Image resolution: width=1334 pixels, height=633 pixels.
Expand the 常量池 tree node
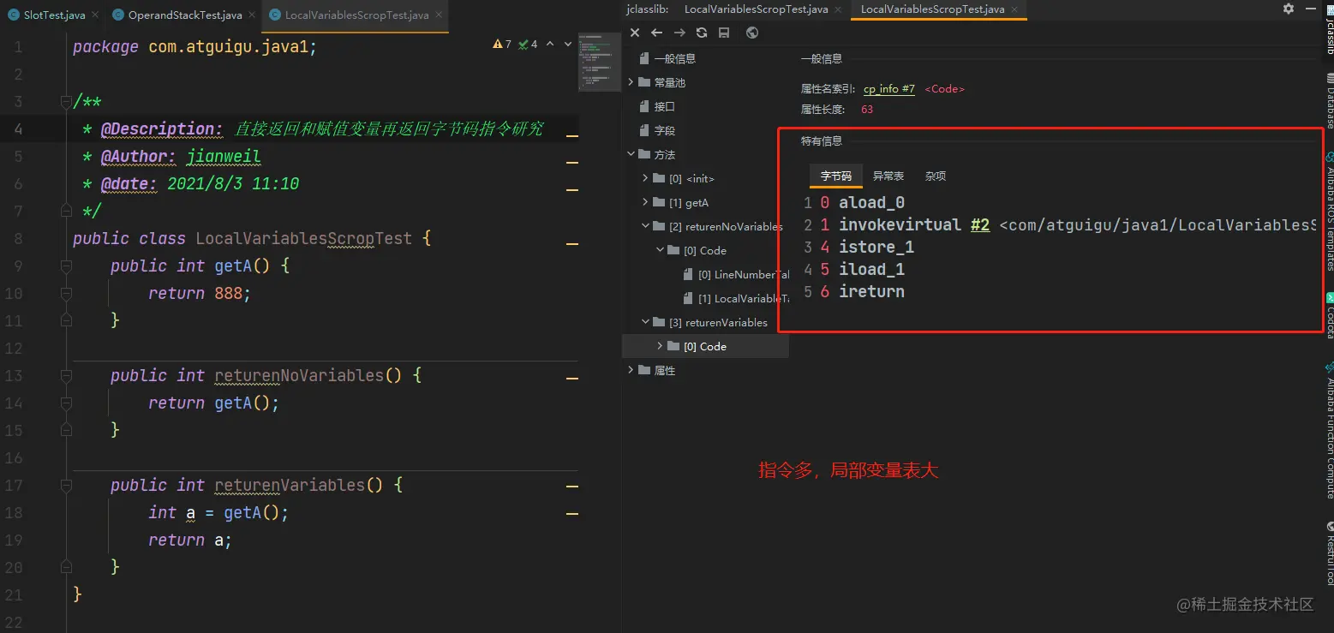click(631, 82)
